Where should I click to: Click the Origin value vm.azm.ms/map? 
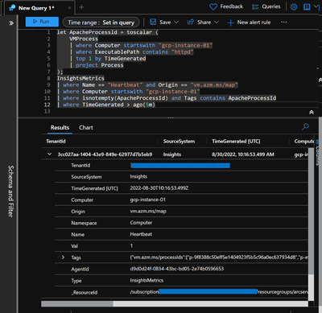pyautogui.click(x=148, y=211)
